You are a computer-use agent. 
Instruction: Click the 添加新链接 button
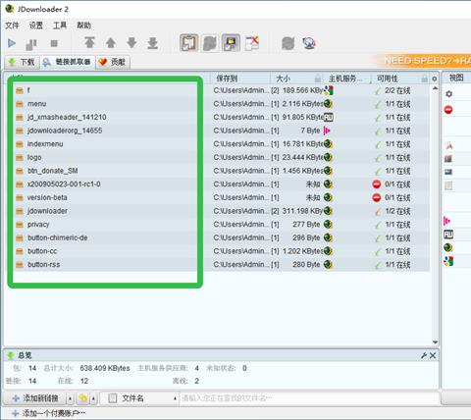(35, 398)
